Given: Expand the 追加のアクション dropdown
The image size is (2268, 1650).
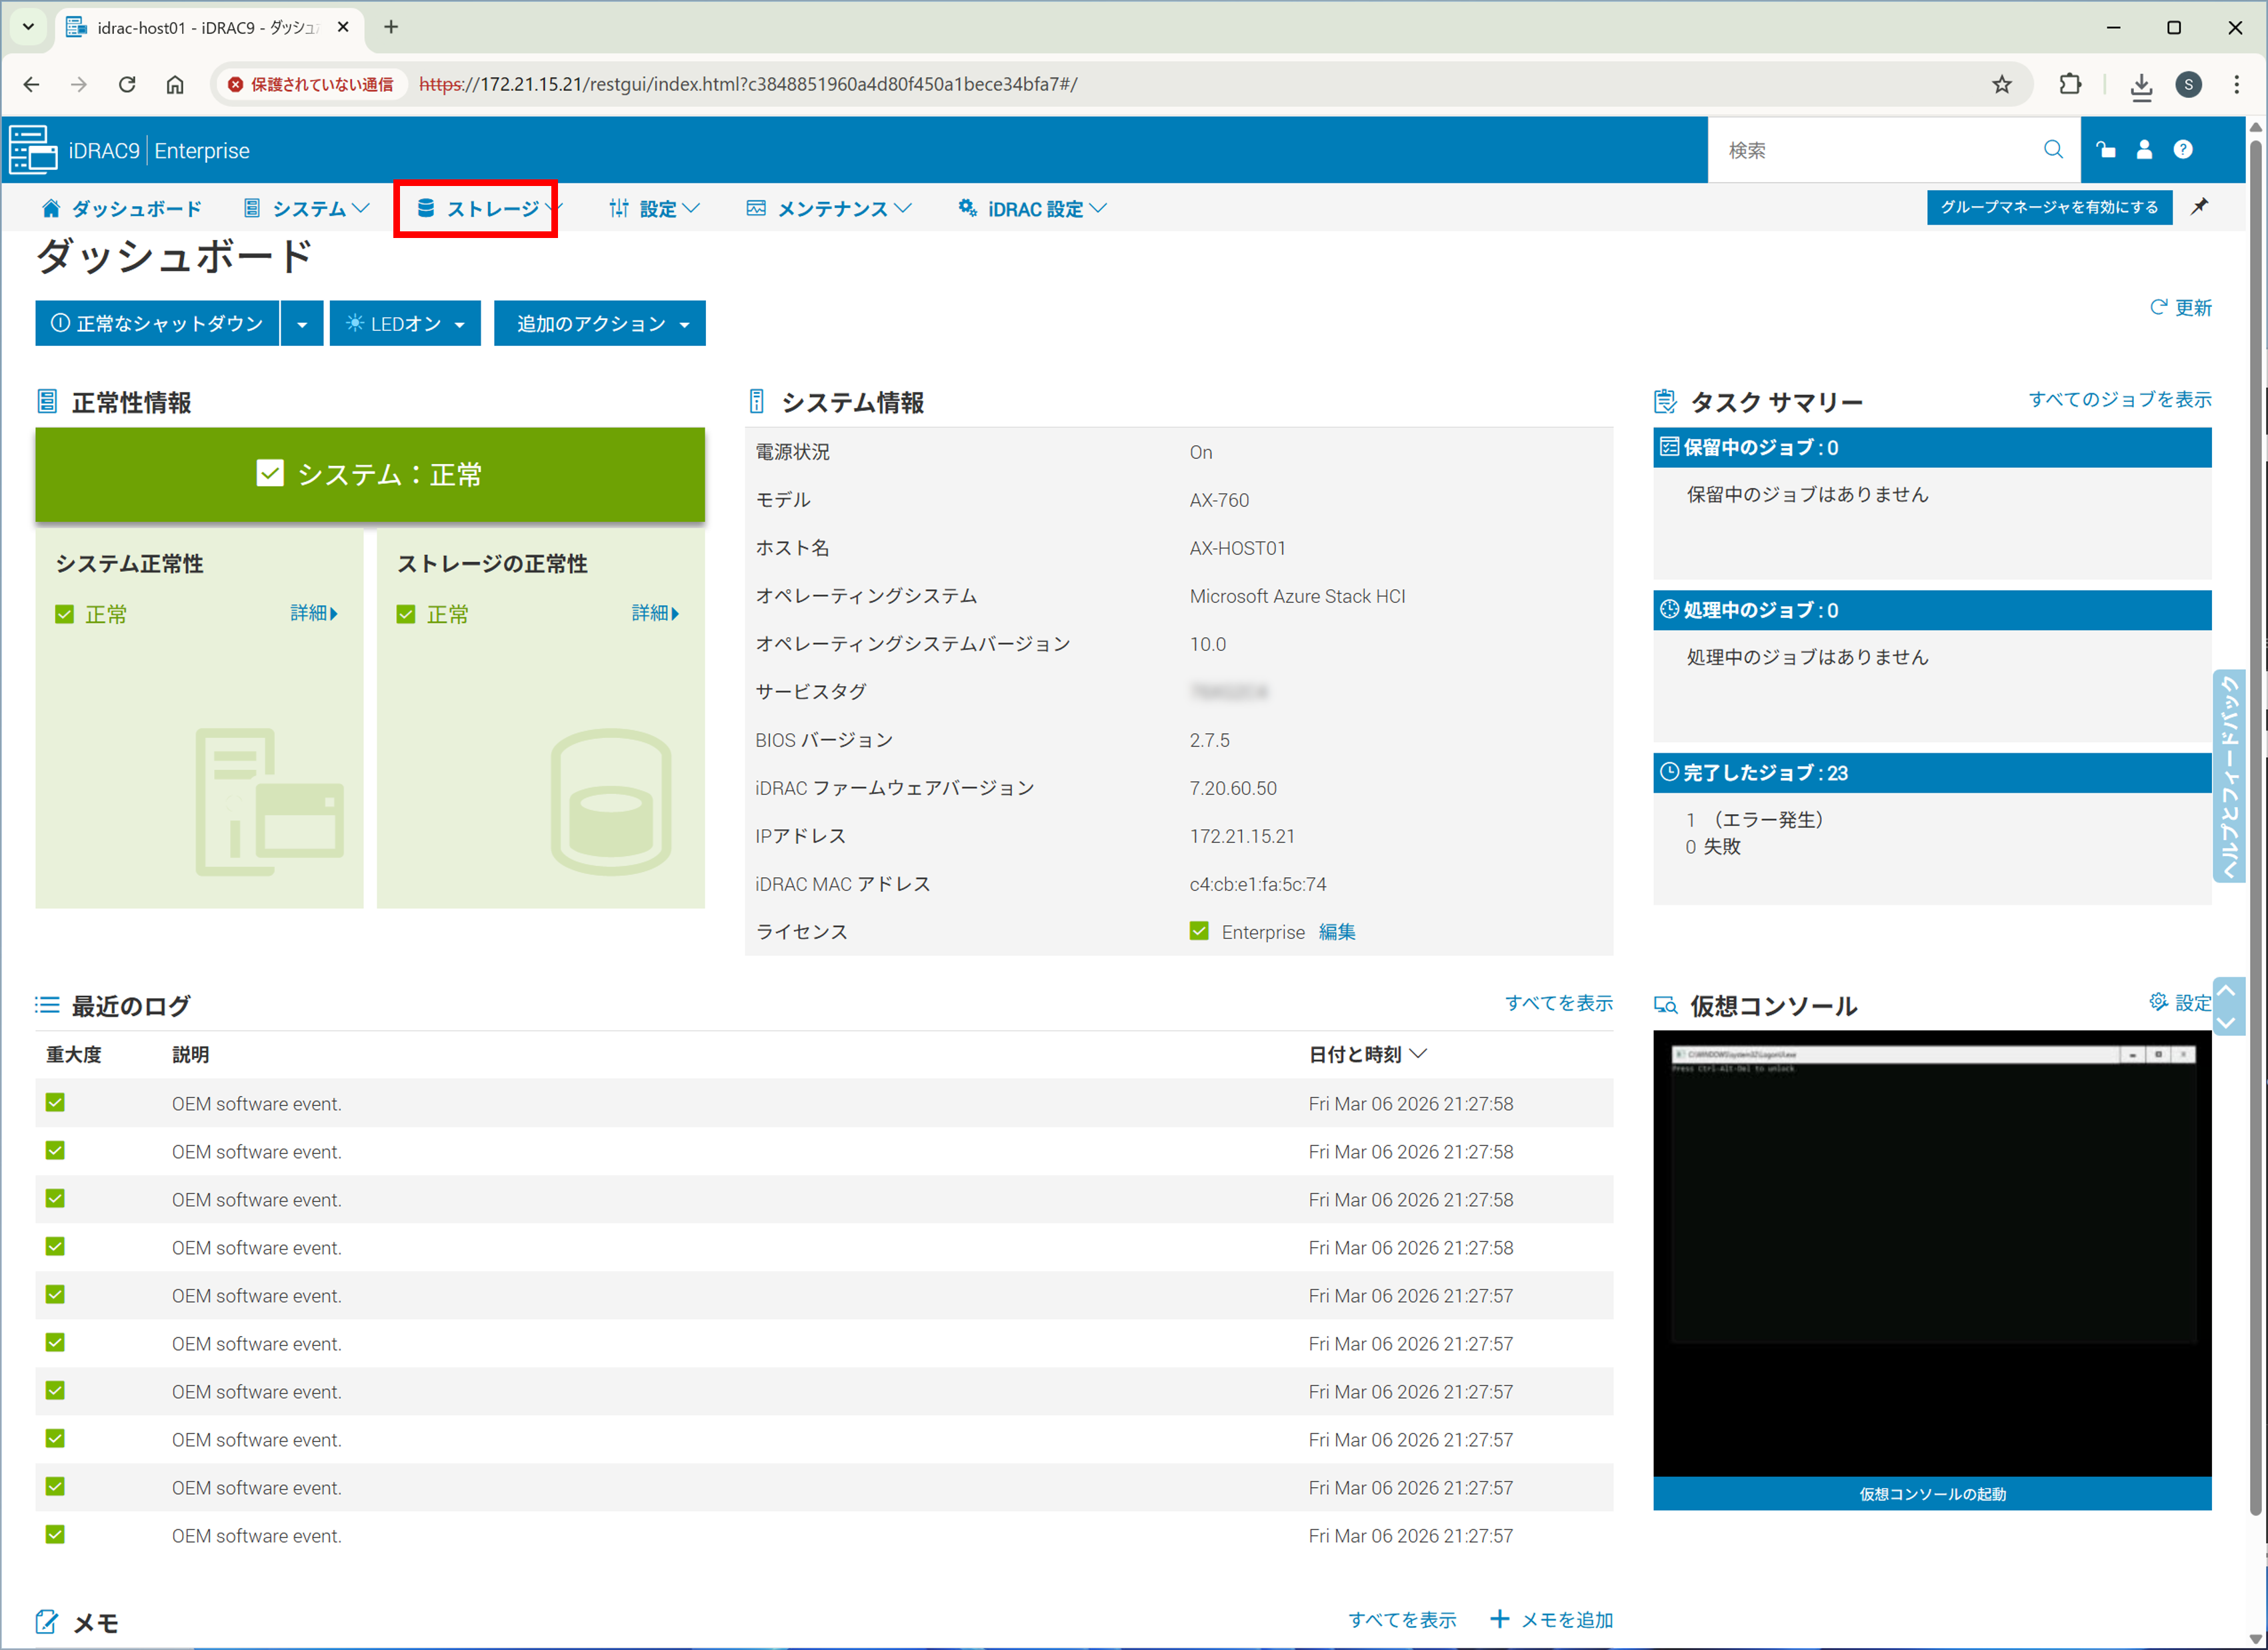Looking at the screenshot, I should click(x=600, y=324).
